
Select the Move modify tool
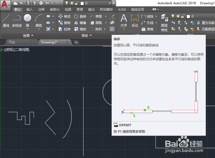click(x=67, y=16)
